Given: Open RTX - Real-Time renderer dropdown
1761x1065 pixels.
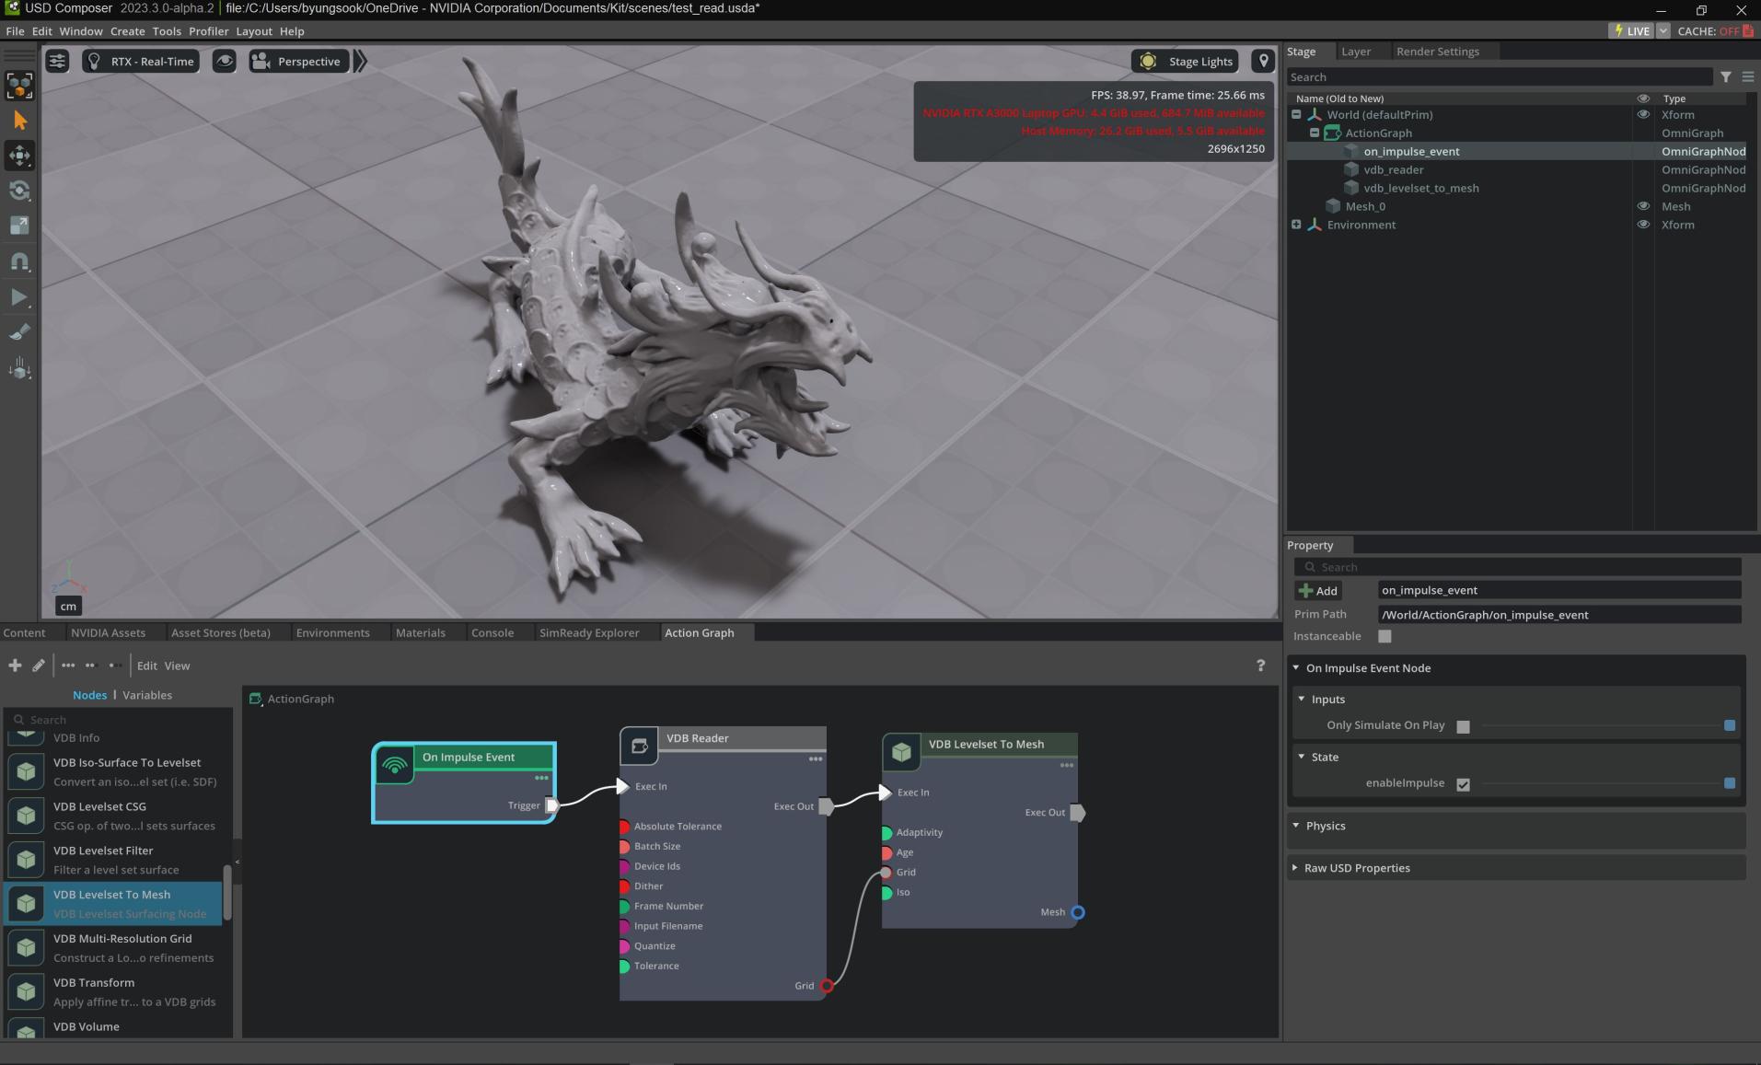Looking at the screenshot, I should pyautogui.click(x=141, y=62).
